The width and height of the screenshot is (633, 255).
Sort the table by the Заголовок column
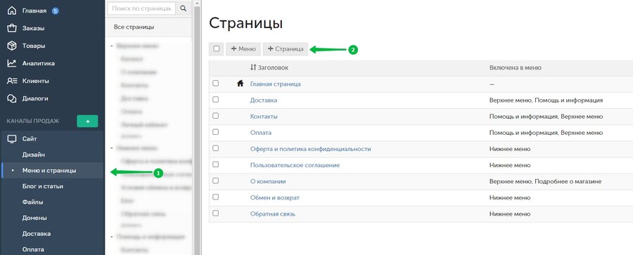(x=269, y=67)
